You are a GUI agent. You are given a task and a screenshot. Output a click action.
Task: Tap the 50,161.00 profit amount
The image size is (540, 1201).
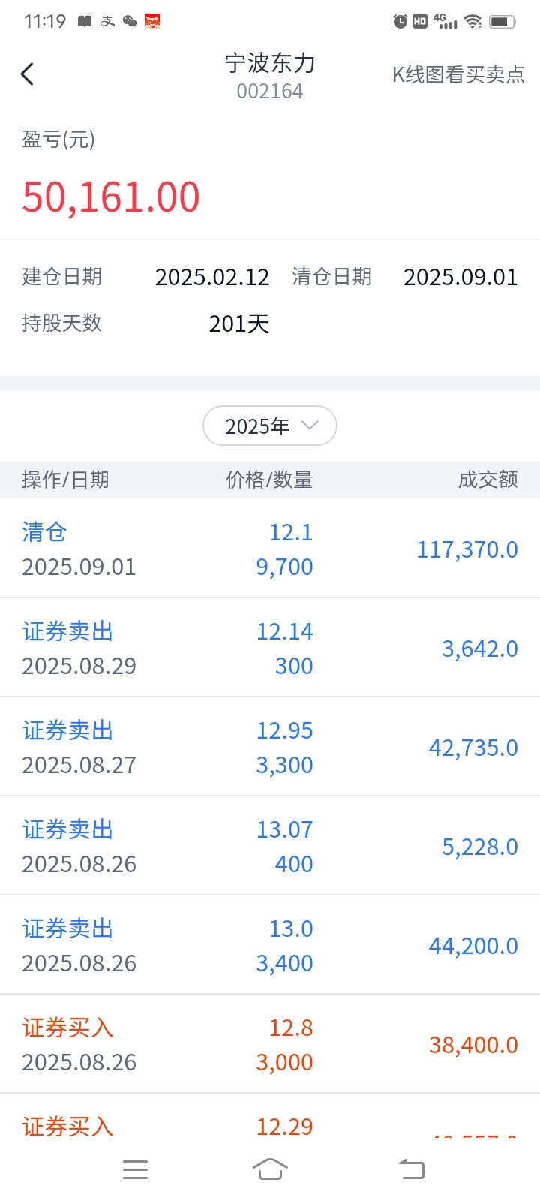click(x=111, y=197)
